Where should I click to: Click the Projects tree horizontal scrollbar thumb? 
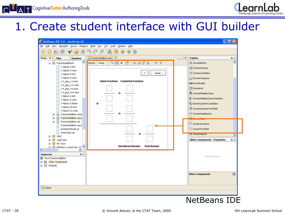50,150
